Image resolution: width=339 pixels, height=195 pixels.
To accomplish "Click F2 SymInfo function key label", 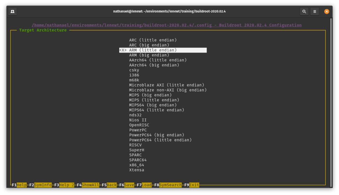I will tap(40, 185).
